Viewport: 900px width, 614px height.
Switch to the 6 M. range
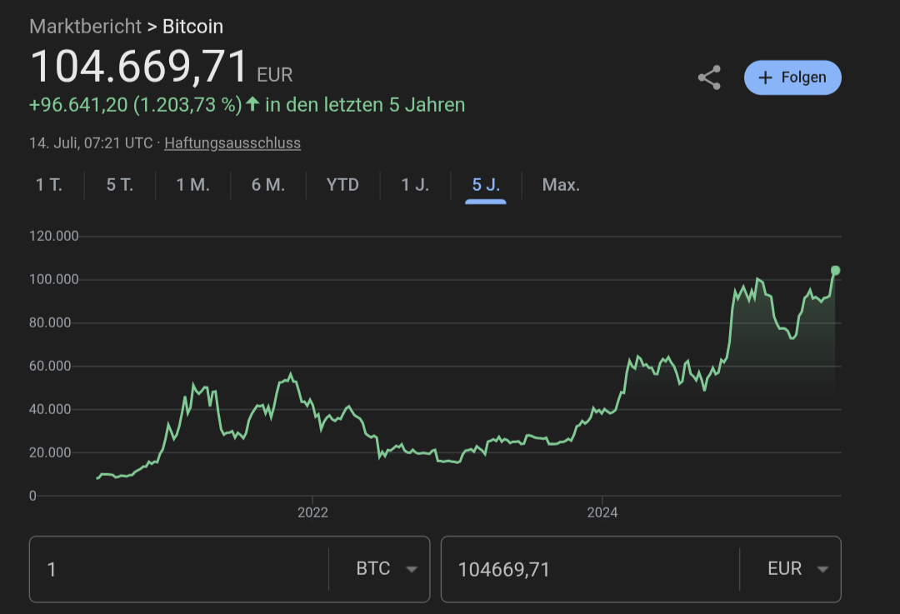coord(268,185)
